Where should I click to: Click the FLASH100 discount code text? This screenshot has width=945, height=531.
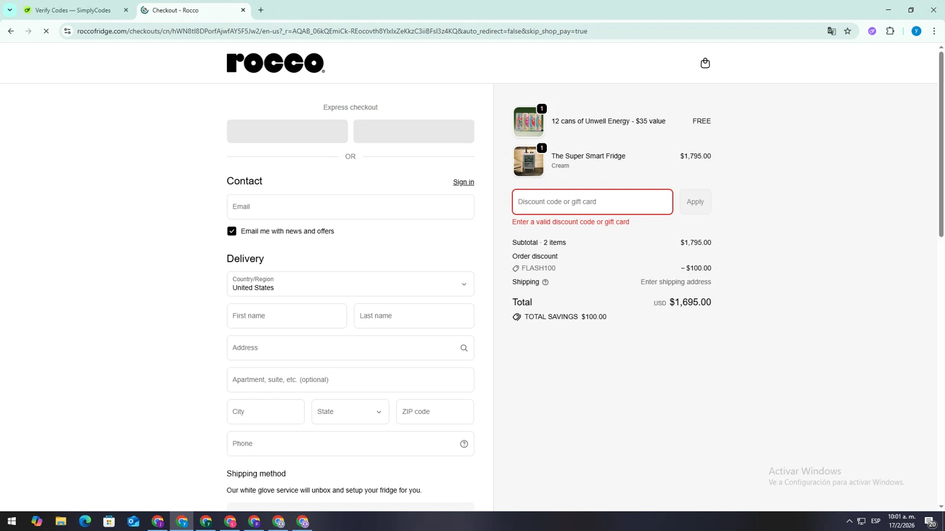pos(539,269)
